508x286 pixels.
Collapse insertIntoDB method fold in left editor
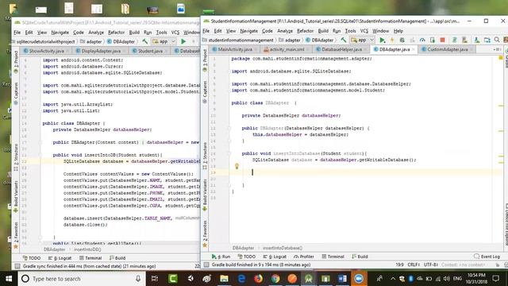pos(40,155)
